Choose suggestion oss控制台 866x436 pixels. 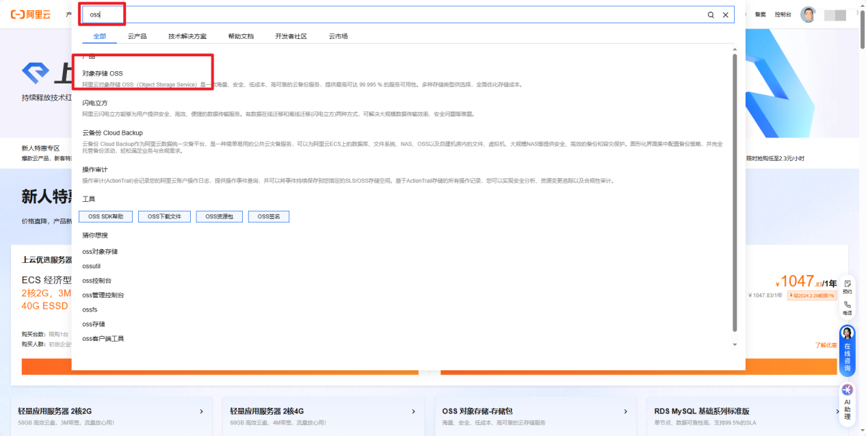pos(96,281)
